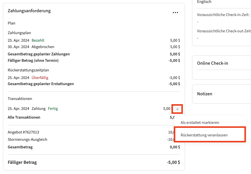Click the 'Abgebrochen' status on 30. Apr.
Screen dimensions: 251x174
[43, 47]
